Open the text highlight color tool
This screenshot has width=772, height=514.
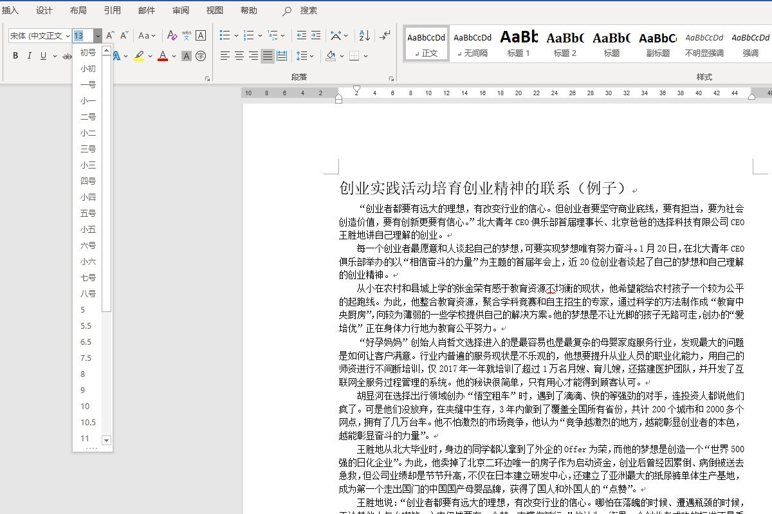140,55
